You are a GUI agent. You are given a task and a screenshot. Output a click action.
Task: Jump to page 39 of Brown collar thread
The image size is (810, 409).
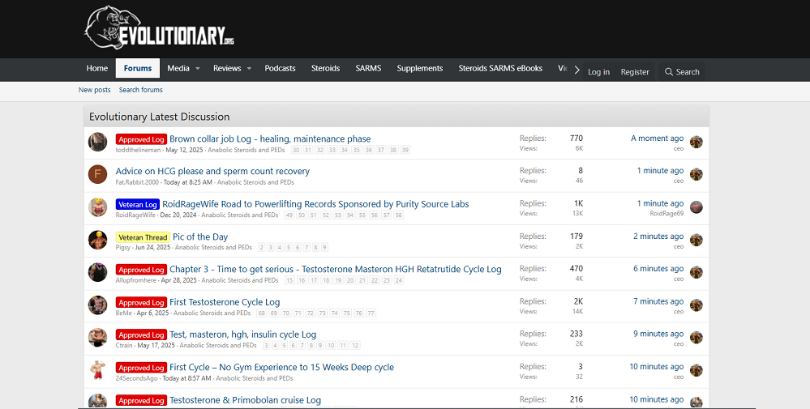tap(405, 150)
